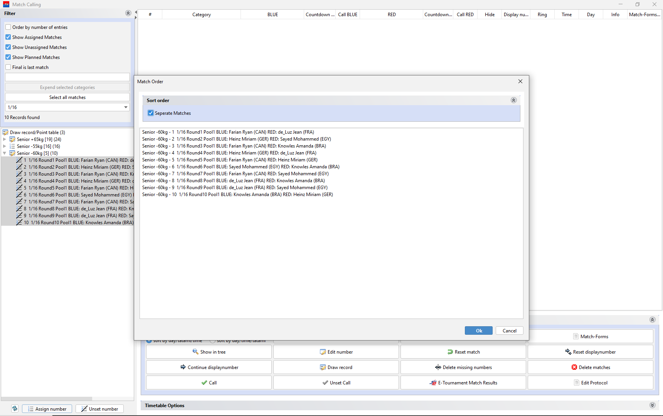Enable Order by number of entries
This screenshot has width=663, height=416.
[x=8, y=27]
